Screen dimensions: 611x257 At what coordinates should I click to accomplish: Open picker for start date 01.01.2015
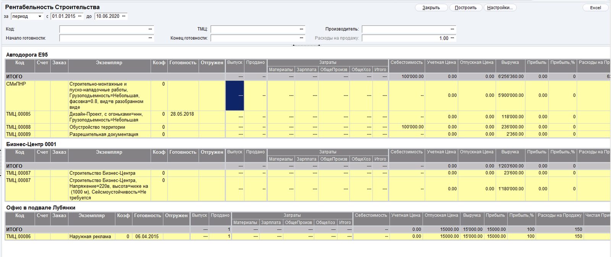[x=79, y=16]
